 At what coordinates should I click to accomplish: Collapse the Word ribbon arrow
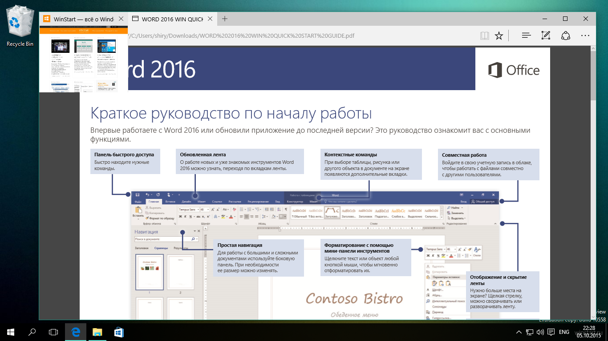pos(495,223)
